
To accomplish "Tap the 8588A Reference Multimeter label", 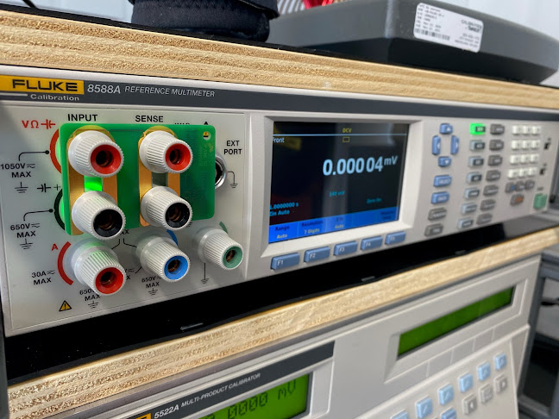I will 151,91.
